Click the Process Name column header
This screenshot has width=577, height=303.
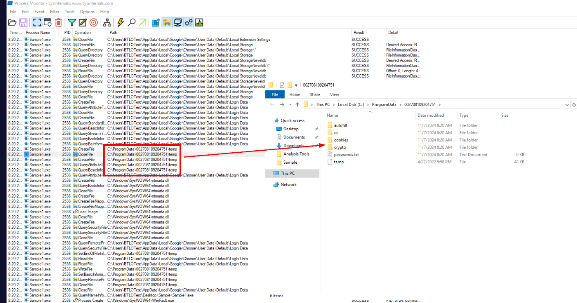(x=38, y=33)
